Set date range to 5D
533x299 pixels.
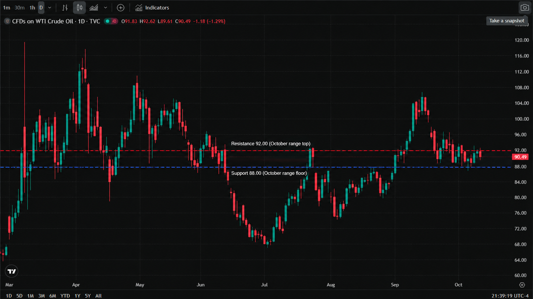point(19,296)
